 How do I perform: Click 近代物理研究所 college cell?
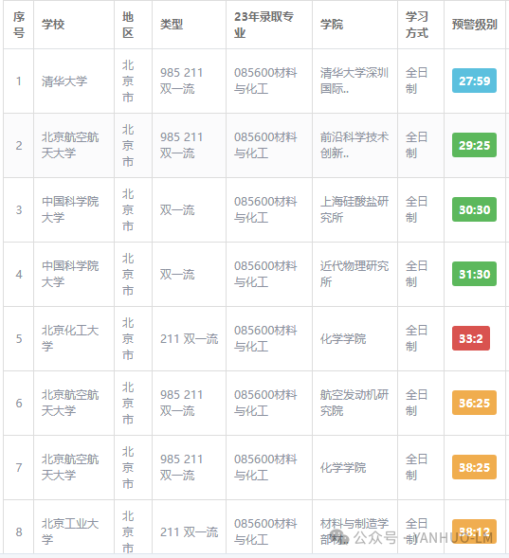[x=354, y=274]
